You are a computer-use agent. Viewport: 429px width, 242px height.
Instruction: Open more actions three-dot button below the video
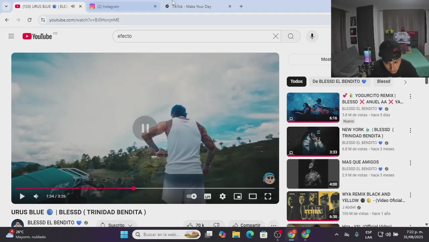pos(274,225)
